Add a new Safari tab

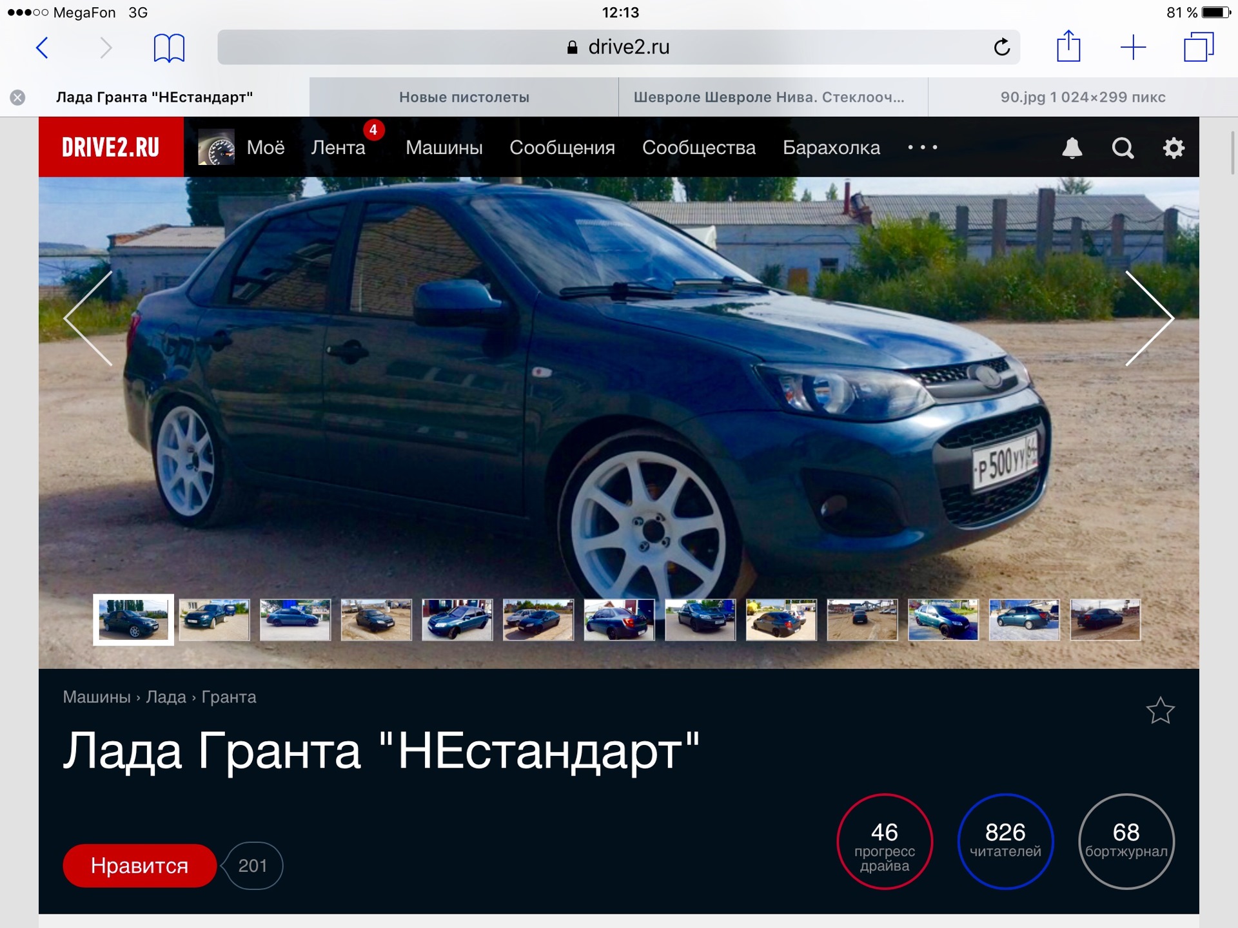click(x=1133, y=48)
